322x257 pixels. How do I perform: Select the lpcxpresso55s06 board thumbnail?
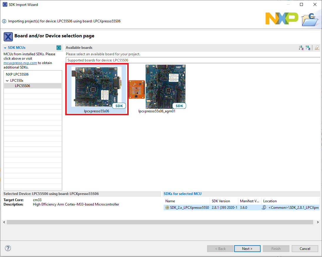[x=96, y=87]
